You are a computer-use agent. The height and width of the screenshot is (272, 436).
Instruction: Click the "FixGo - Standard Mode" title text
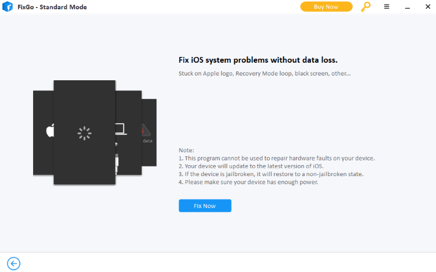coord(52,7)
